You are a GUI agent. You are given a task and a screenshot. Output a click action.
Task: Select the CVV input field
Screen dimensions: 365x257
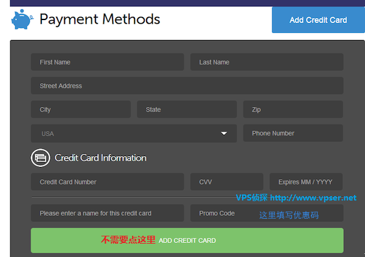point(227,182)
